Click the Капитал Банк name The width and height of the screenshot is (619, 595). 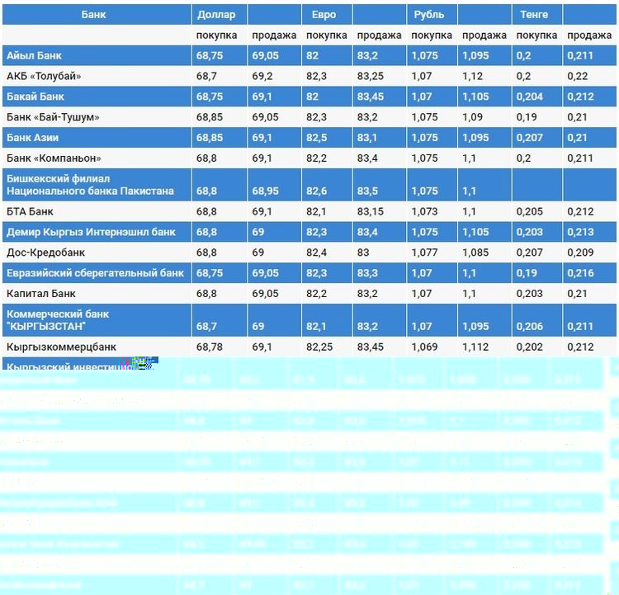(x=40, y=293)
